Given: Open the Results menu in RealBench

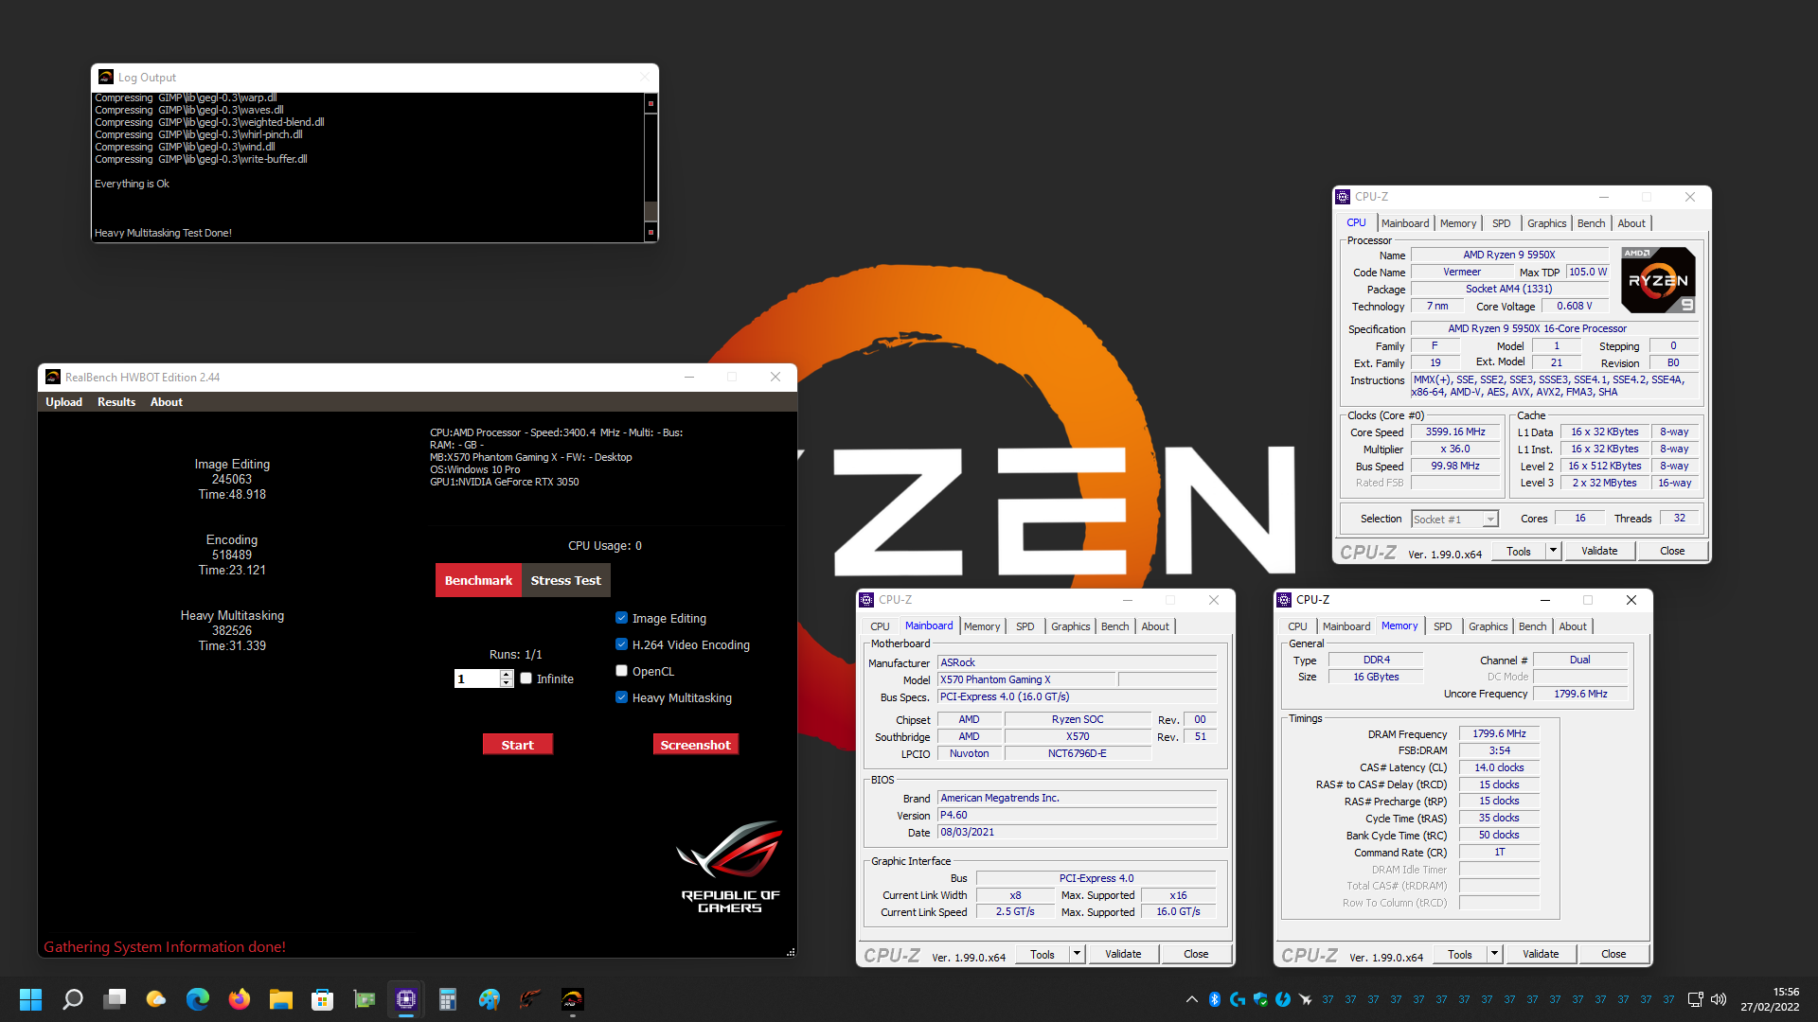Looking at the screenshot, I should (x=116, y=402).
